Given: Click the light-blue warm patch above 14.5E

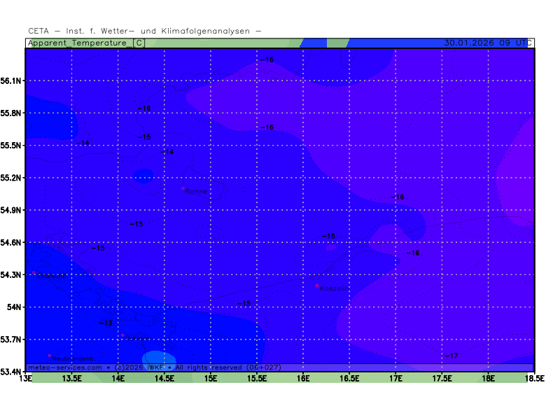Looking at the screenshot, I should 160,358.
